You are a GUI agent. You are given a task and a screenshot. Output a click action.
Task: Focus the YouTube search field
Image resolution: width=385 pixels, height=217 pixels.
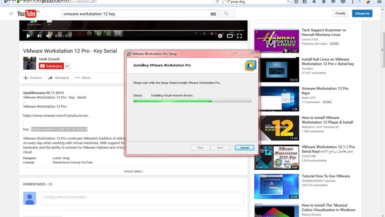136,14
